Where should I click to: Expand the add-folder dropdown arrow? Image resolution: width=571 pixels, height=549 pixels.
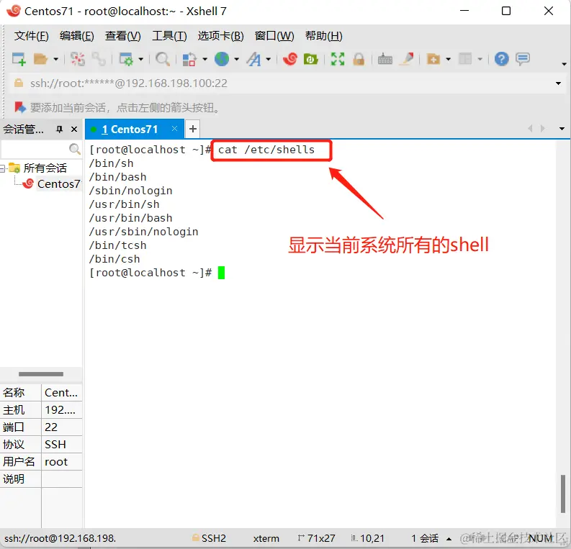coord(449,59)
